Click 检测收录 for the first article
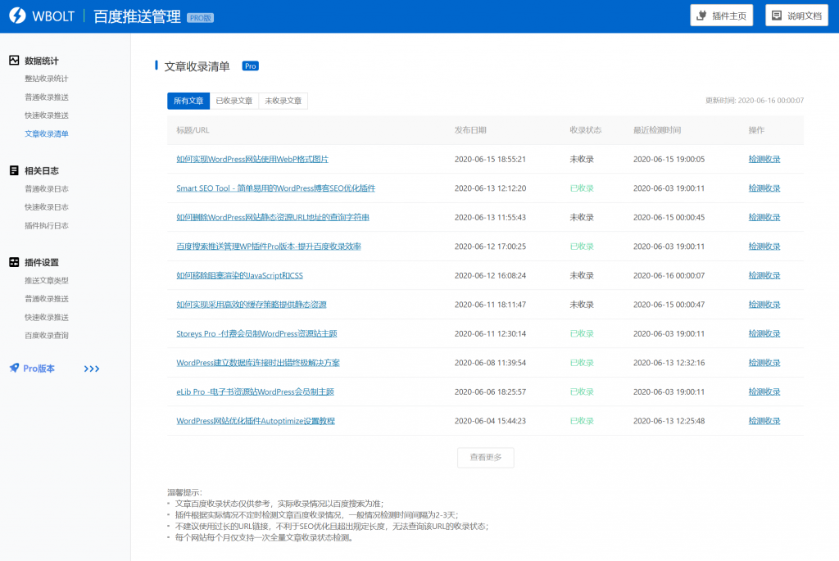Screen dimensions: 839x561 pos(764,159)
